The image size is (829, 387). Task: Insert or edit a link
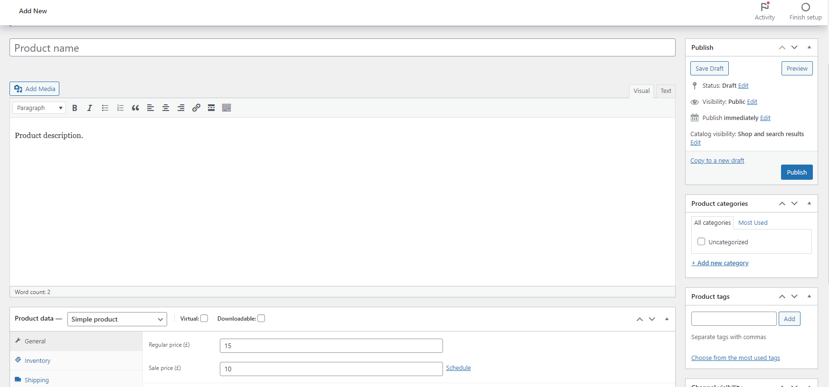pyautogui.click(x=196, y=108)
